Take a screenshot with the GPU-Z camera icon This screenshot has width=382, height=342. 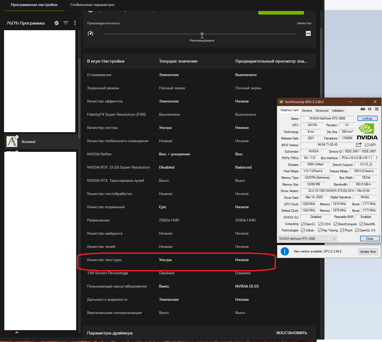click(363, 109)
